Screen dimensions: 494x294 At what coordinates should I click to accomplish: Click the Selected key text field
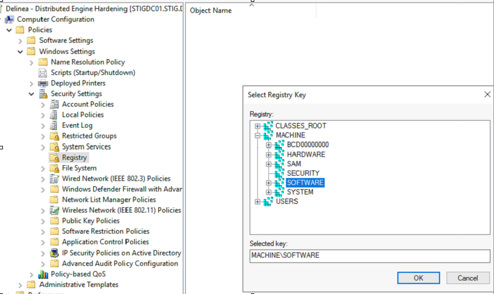369,256
